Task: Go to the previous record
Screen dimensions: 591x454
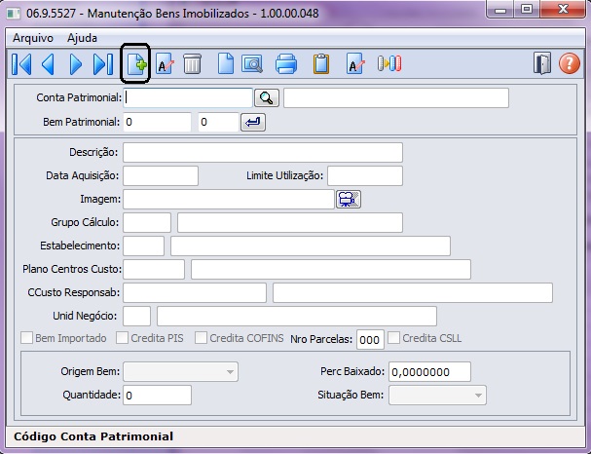Action: coord(49,63)
